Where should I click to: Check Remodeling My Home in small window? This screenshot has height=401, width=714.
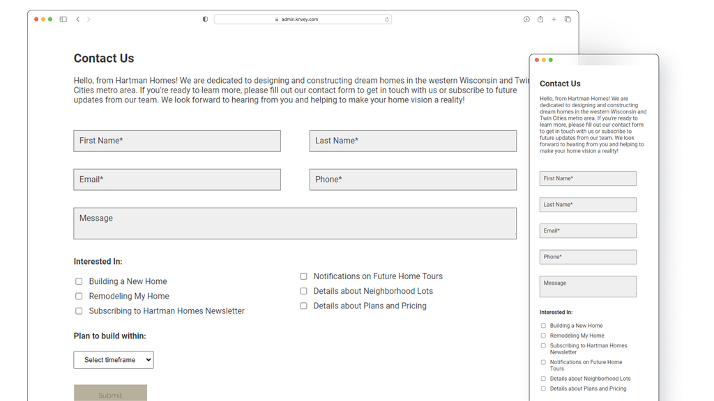[543, 336]
